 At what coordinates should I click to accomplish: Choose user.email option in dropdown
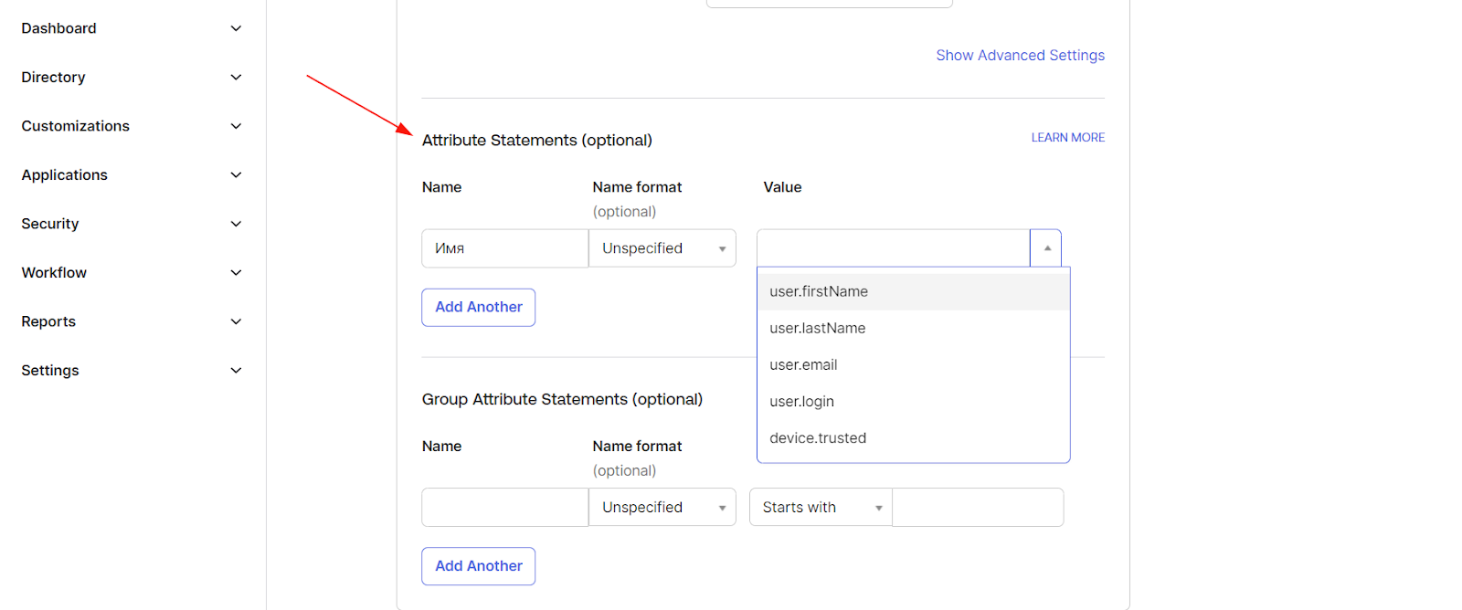tap(803, 365)
